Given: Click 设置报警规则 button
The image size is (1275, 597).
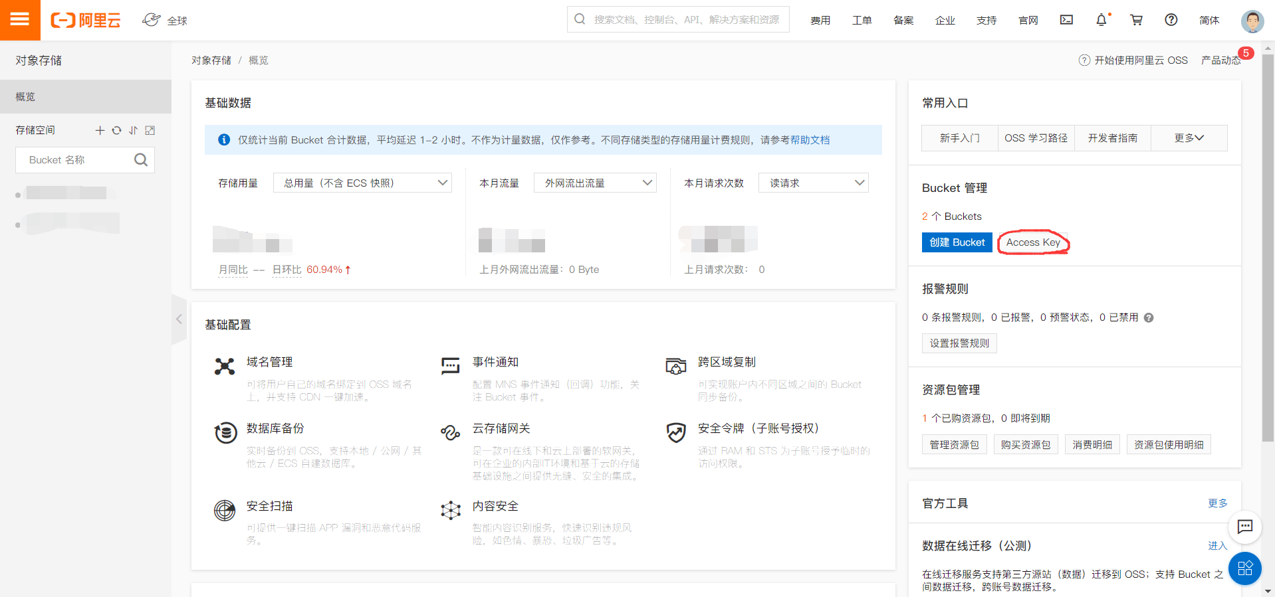Looking at the screenshot, I should coord(959,343).
